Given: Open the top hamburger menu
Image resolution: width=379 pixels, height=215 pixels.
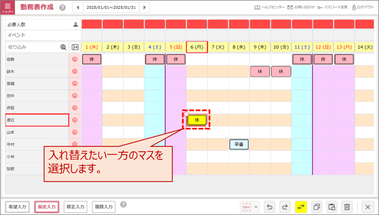Looking at the screenshot, I should pos(8,7).
